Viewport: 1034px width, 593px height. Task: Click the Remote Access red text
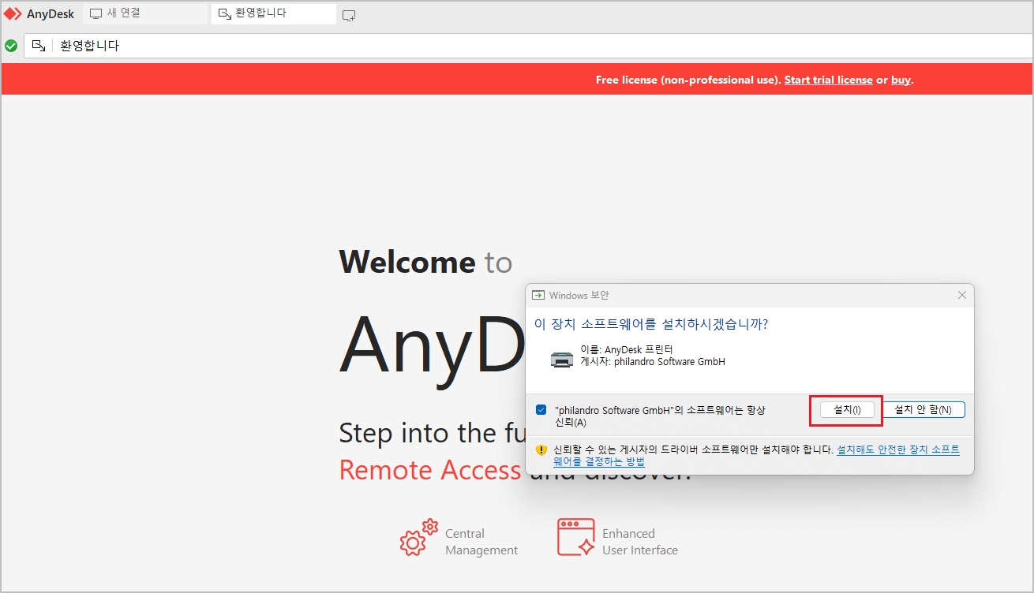(430, 470)
